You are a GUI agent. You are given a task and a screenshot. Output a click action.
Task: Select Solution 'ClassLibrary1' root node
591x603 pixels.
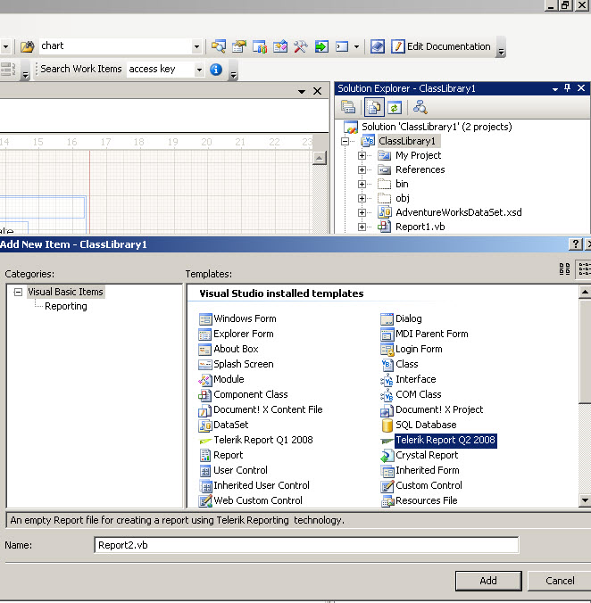[x=437, y=127]
